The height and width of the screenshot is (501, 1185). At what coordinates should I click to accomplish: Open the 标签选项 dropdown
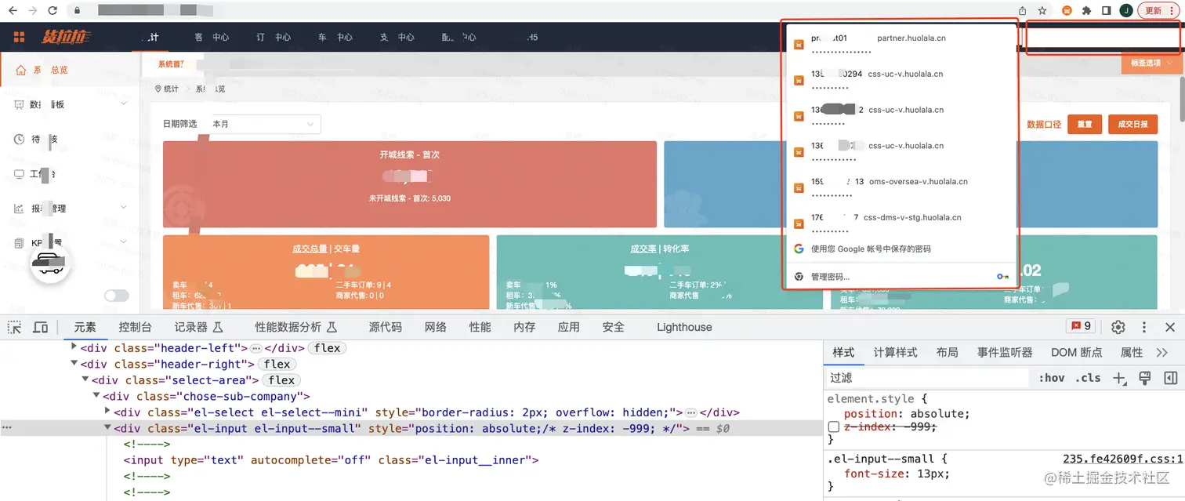[x=1151, y=63]
